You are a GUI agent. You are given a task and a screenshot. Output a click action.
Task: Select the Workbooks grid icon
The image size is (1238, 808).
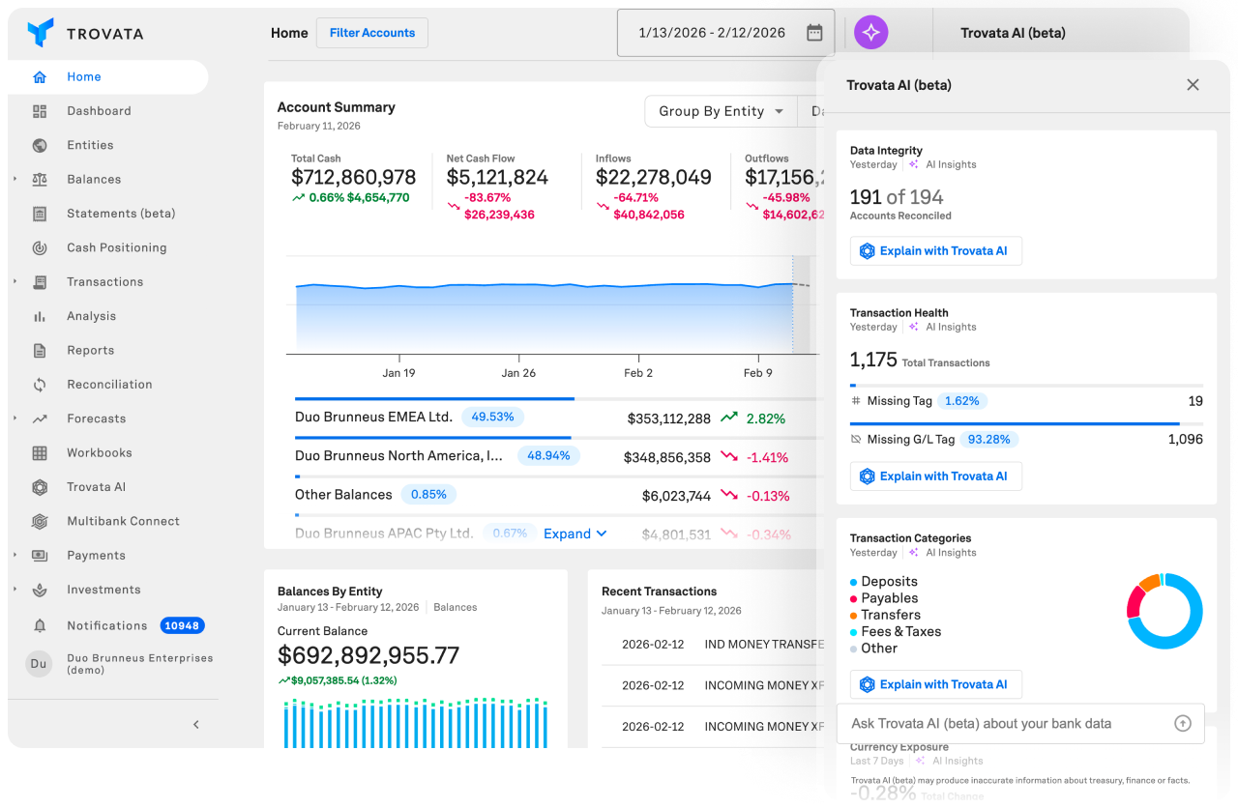coord(39,452)
